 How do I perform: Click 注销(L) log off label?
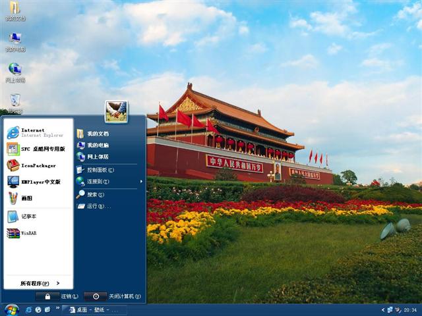click(69, 296)
